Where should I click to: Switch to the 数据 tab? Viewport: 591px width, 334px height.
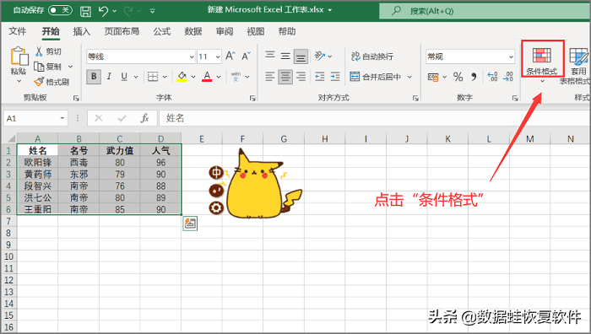pos(193,31)
